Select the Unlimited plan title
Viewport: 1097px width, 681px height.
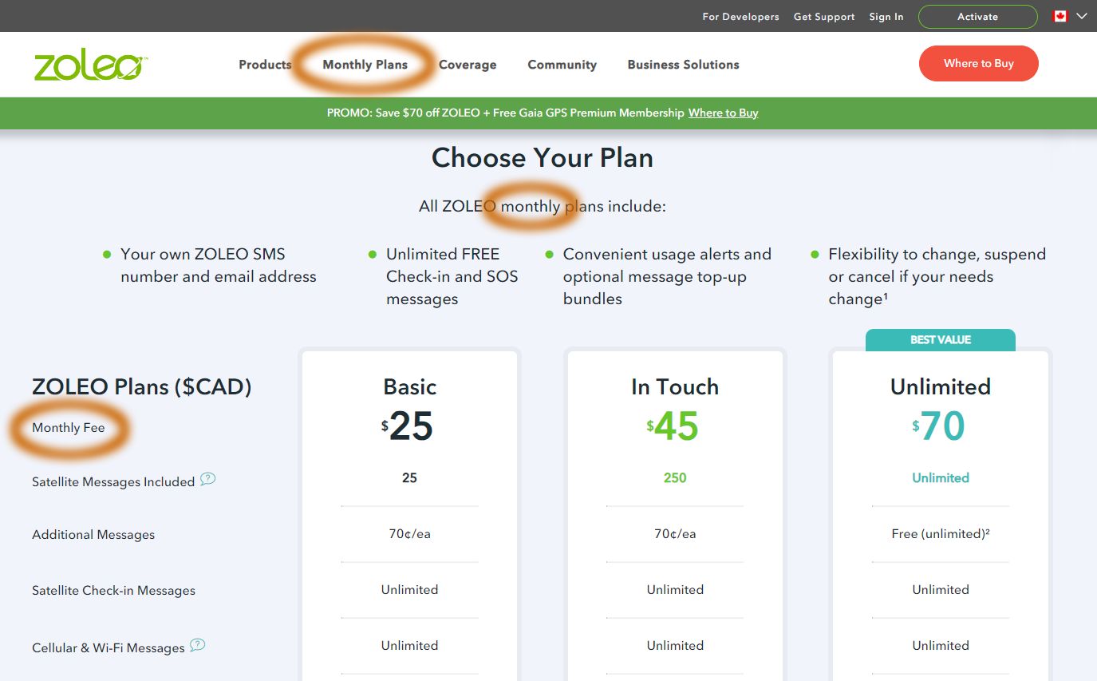[x=941, y=387]
